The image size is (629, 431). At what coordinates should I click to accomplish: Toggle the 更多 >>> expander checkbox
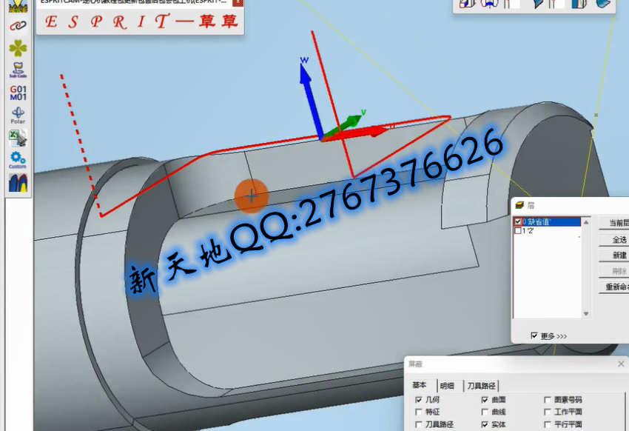tap(534, 335)
